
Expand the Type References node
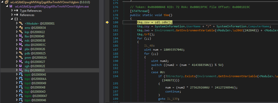pos(12,11)
